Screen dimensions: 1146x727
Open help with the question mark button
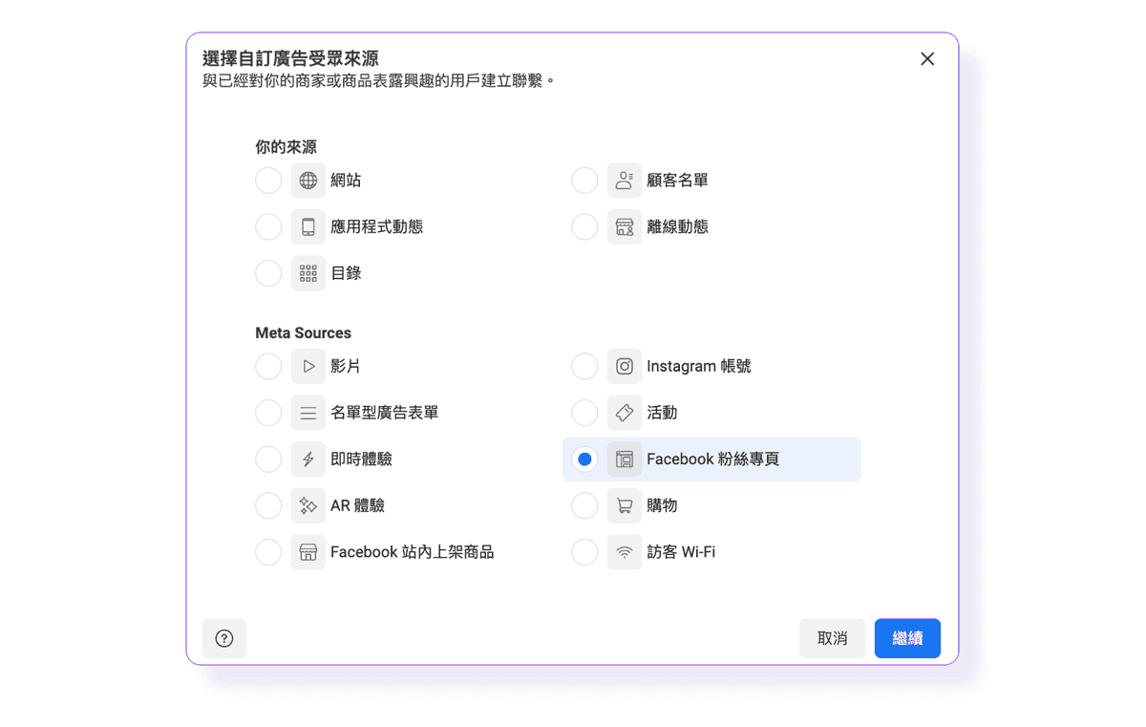224,638
